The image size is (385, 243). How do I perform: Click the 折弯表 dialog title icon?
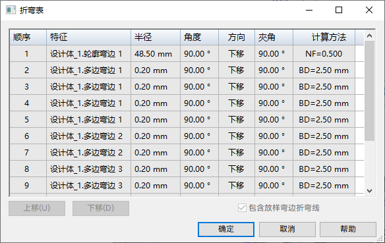pyautogui.click(x=11, y=10)
